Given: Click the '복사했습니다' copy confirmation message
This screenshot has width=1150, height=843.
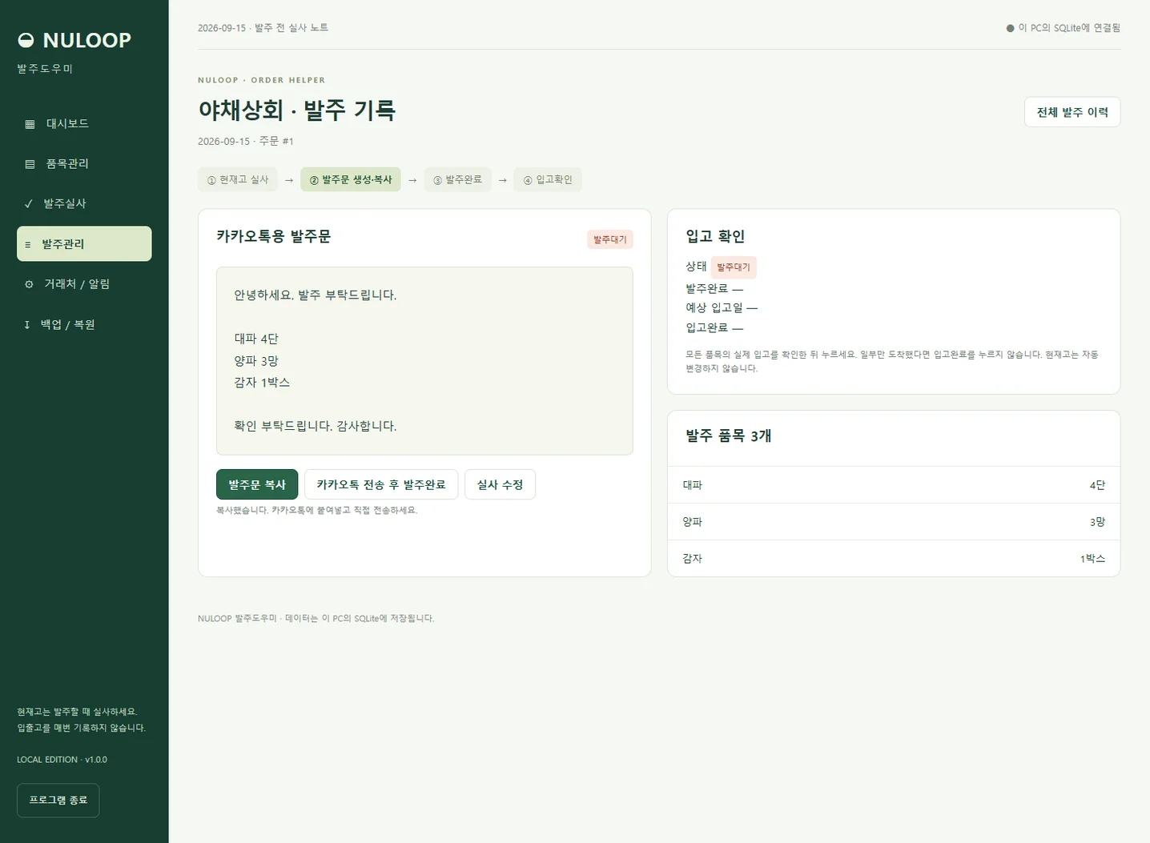Looking at the screenshot, I should (317, 510).
